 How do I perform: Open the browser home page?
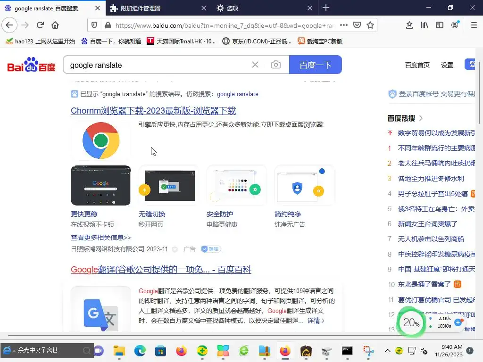point(55,25)
